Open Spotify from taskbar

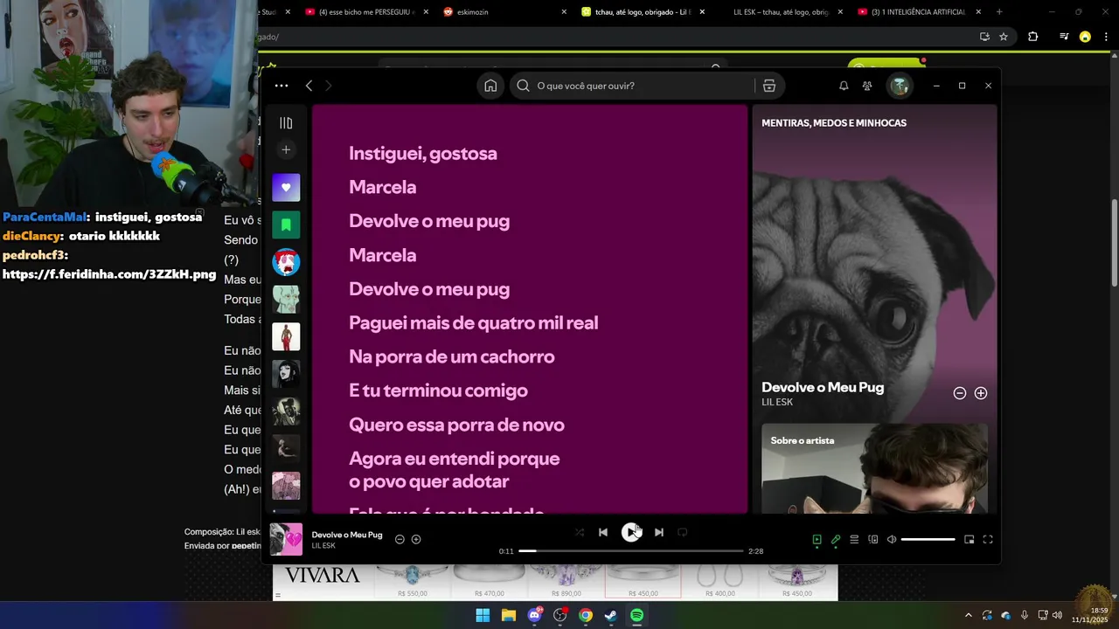tap(637, 615)
